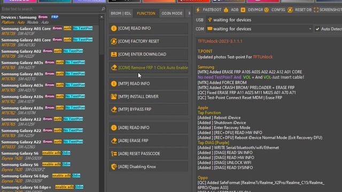Image resolution: width=342 pixels, height=192 pixels.
Task: Click the COM FACTORY RESET icon
Action: pos(114,41)
